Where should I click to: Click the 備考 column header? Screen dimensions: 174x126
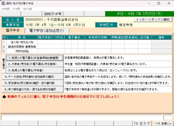pyautogui.click(x=161, y=37)
